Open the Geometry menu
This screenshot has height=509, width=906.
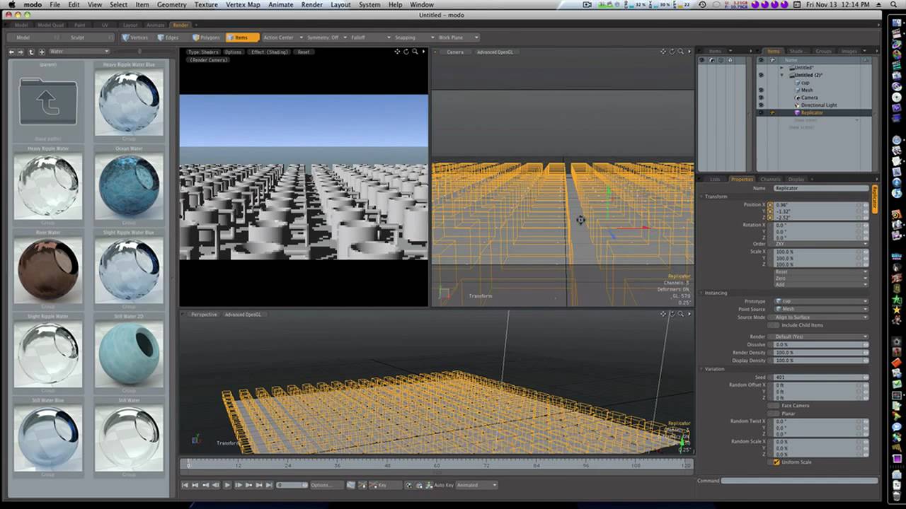tap(172, 5)
